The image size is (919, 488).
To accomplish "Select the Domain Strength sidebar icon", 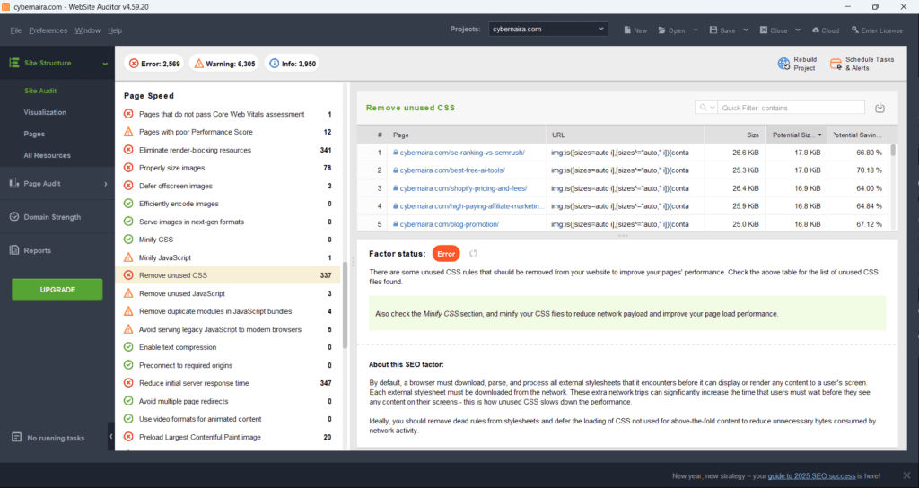I will click(x=14, y=217).
